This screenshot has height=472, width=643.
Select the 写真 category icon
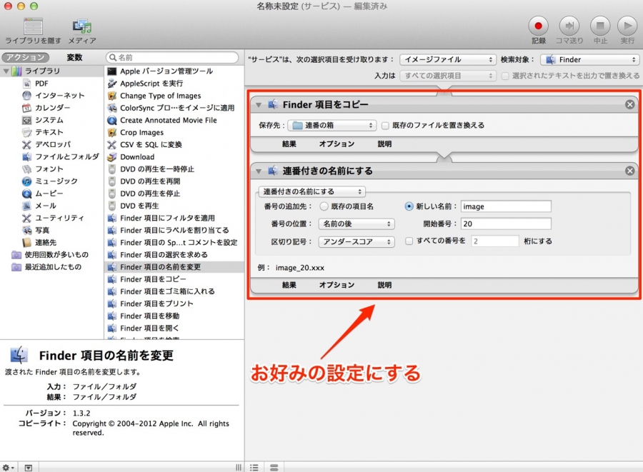coord(26,230)
